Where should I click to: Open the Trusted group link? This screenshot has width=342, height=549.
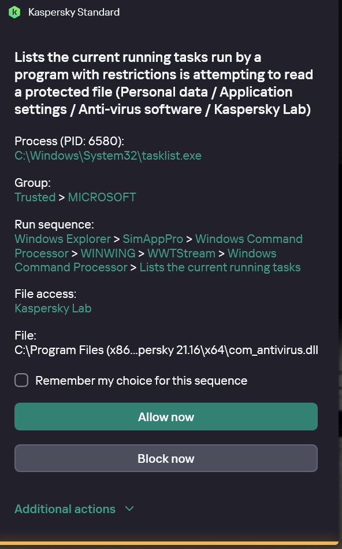click(x=35, y=197)
